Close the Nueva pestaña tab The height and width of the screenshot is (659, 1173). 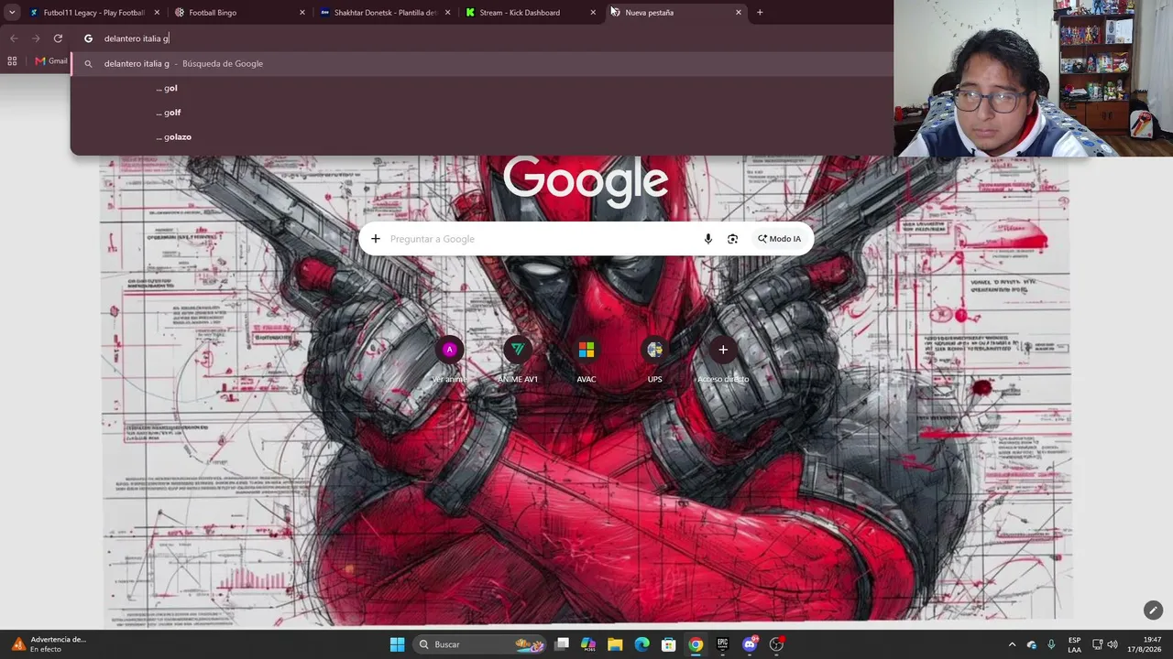[738, 13]
